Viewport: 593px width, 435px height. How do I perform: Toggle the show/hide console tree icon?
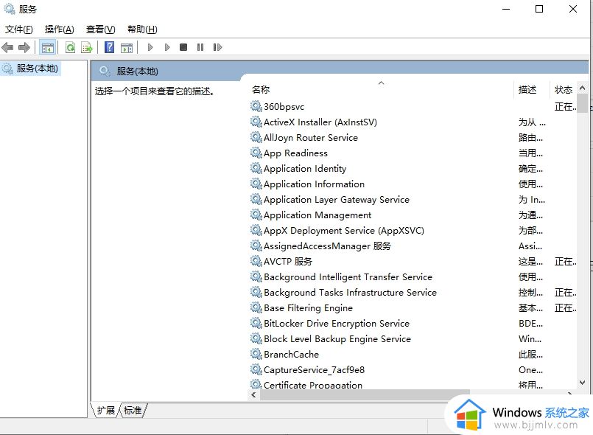48,48
